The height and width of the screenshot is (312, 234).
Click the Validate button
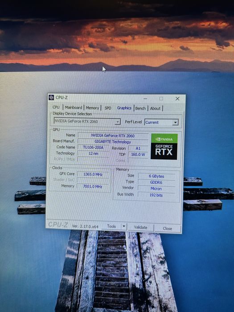[140, 227]
